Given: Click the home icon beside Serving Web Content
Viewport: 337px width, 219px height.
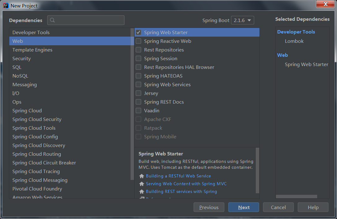Looking at the screenshot, I should [141, 184].
